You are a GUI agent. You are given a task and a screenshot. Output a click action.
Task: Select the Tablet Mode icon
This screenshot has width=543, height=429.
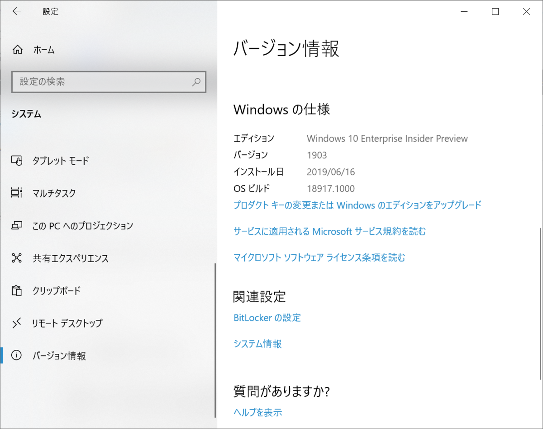(17, 161)
